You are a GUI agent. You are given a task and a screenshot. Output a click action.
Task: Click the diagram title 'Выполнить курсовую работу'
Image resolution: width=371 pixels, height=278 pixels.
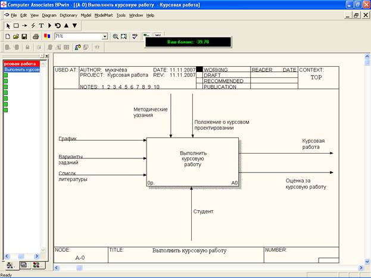coord(189,251)
